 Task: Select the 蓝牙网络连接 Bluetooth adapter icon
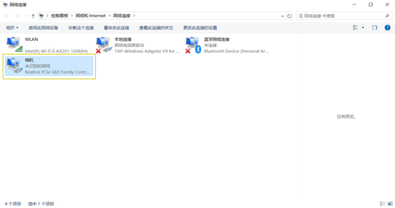(x=193, y=45)
